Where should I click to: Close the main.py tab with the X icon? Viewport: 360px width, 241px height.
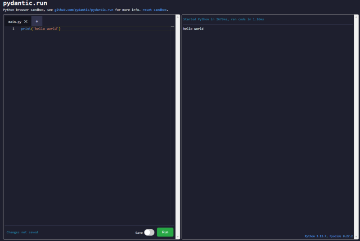(x=26, y=22)
